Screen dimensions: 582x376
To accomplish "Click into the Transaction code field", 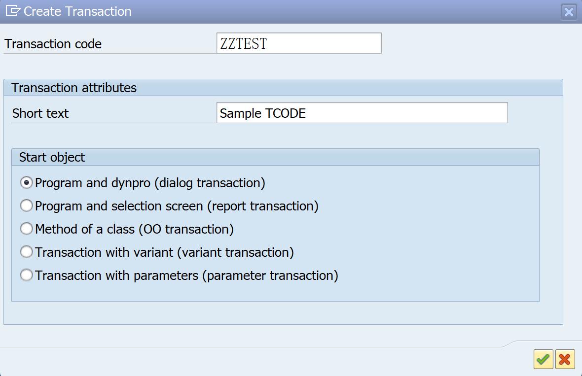I will pyautogui.click(x=298, y=43).
